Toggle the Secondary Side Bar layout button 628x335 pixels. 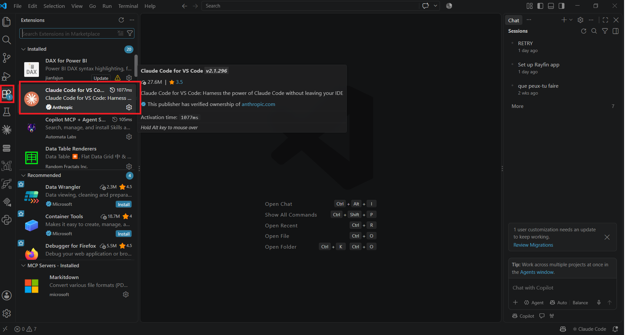coord(562,6)
